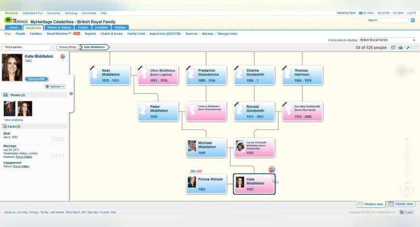Switch to the Activities tab

101,27
